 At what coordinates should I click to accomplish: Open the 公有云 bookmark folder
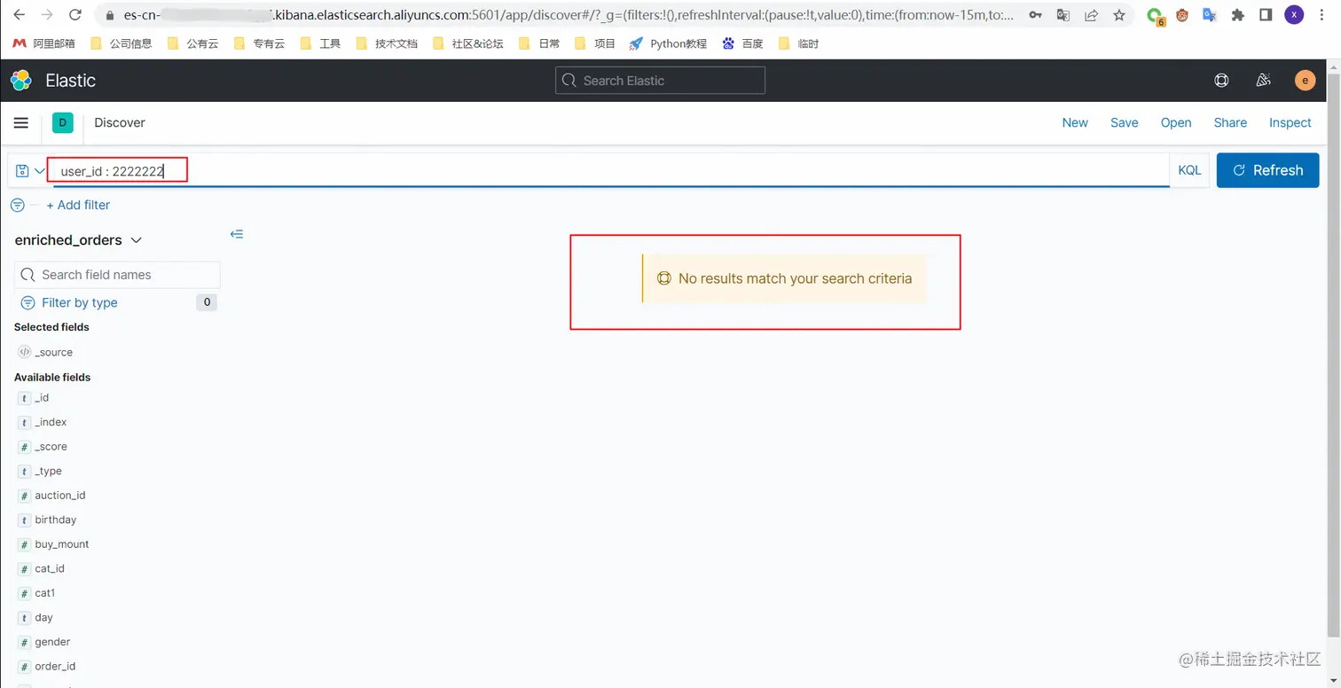pos(192,43)
